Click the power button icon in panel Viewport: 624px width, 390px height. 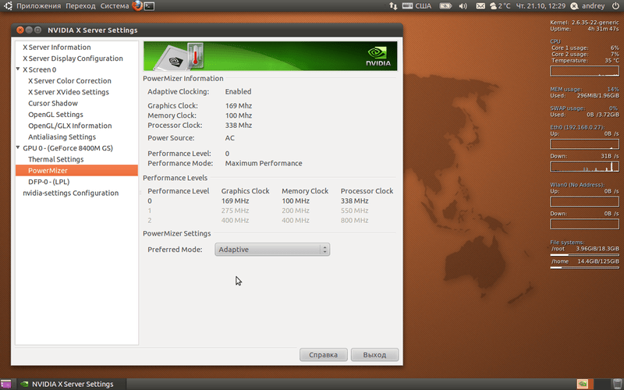615,5
